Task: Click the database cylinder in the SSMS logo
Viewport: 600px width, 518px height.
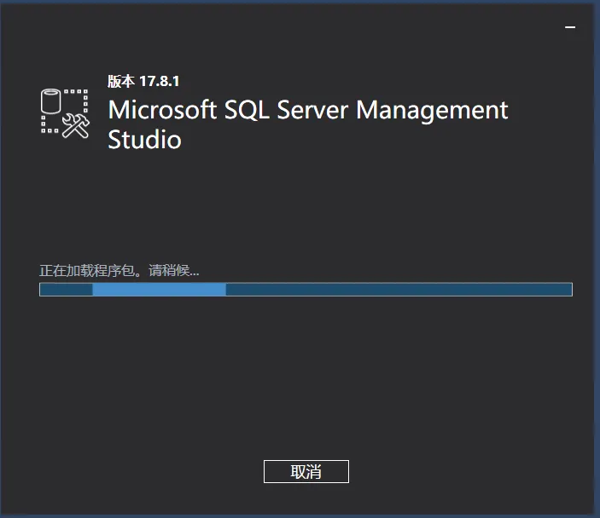Action: 52,101
